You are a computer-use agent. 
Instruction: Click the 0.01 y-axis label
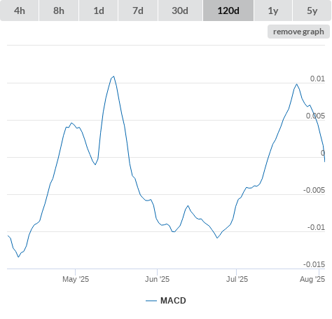click(x=317, y=79)
